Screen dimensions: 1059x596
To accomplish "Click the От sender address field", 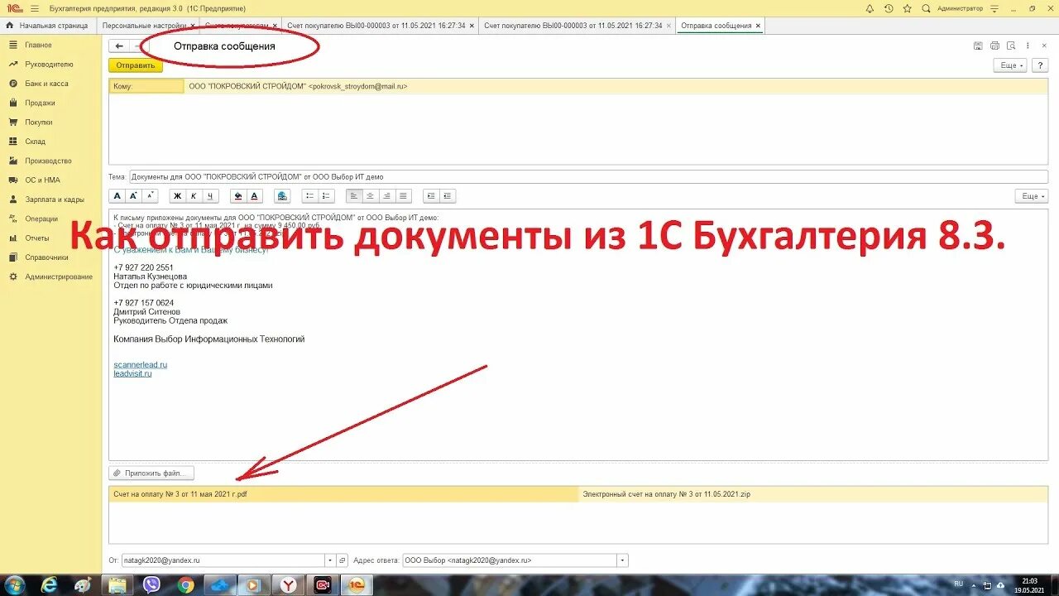I will tap(223, 560).
